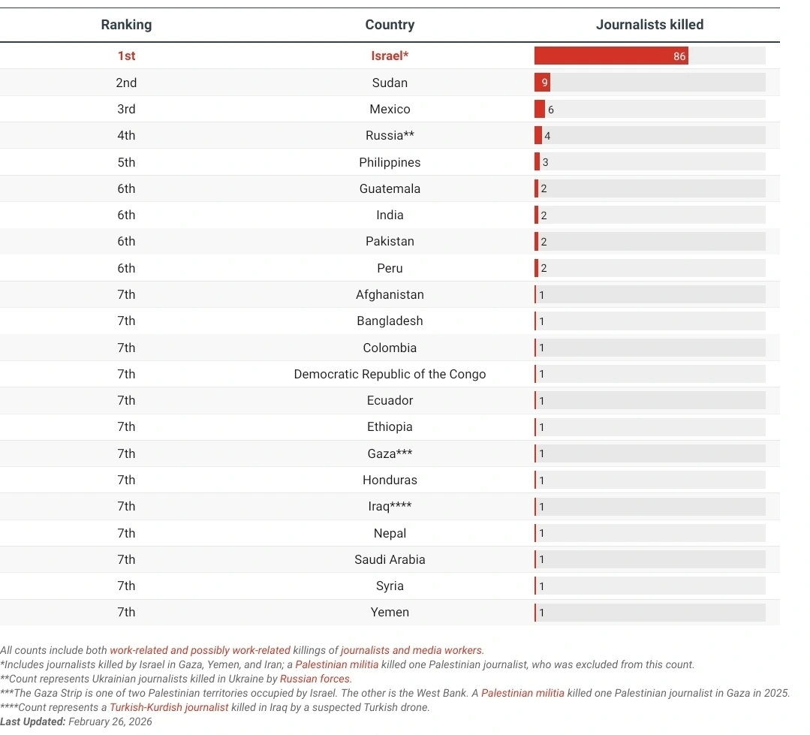The height and width of the screenshot is (735, 810).
Task: Click the 'Country' column header
Action: click(390, 25)
